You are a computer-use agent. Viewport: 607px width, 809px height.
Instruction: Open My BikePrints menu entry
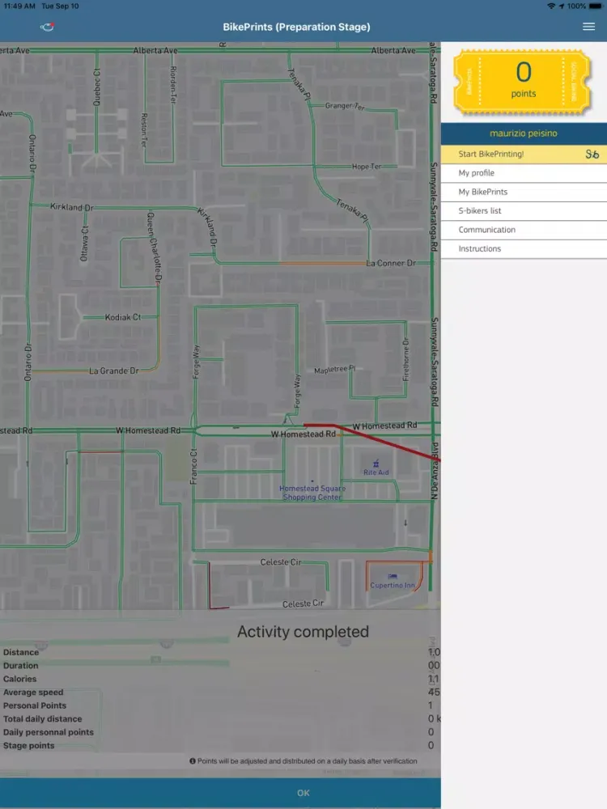(x=524, y=192)
